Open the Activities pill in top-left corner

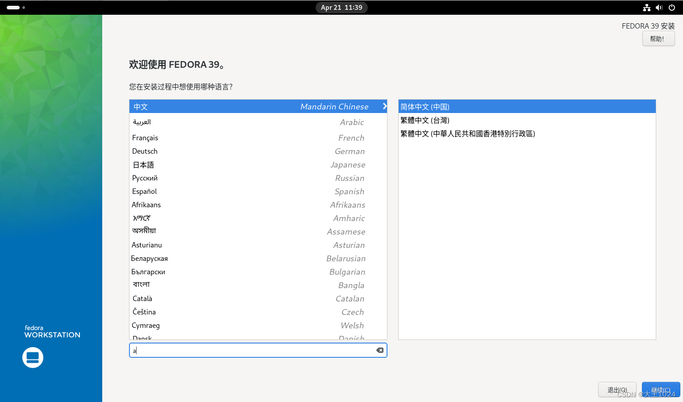16,8
